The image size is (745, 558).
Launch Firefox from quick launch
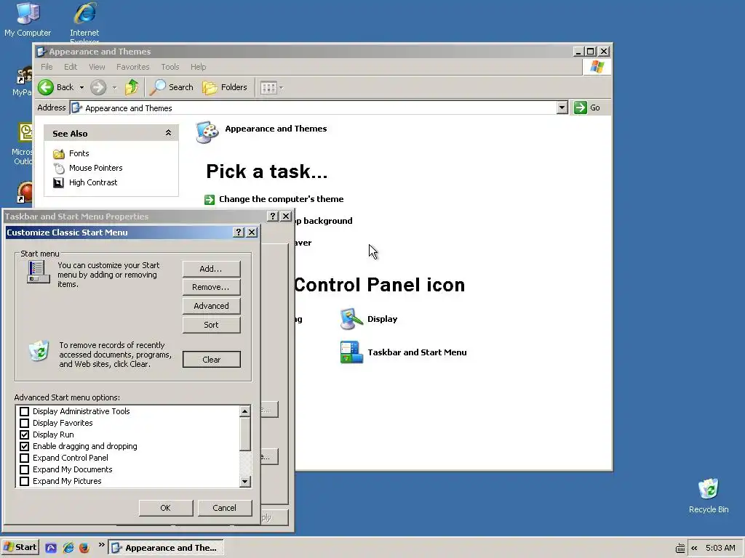84,548
